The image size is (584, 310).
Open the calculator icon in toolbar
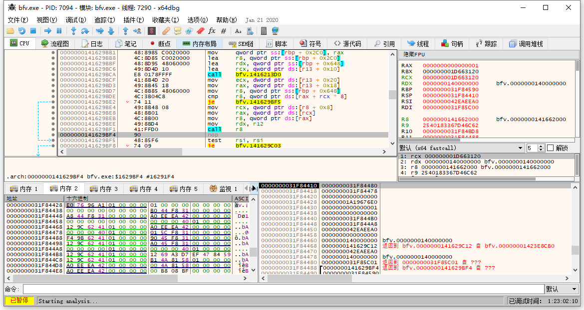click(264, 31)
